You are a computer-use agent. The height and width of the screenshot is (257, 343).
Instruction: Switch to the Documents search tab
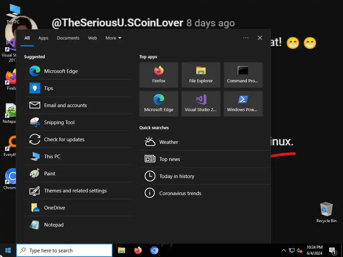68,38
